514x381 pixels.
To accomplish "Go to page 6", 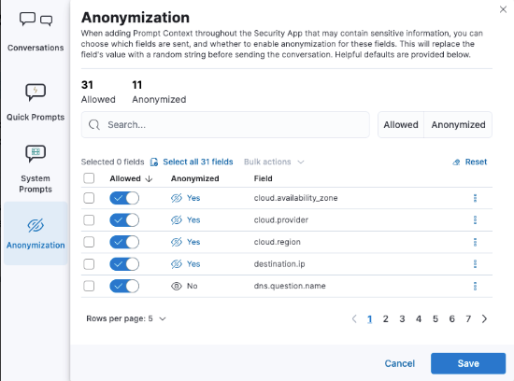I will (x=452, y=318).
